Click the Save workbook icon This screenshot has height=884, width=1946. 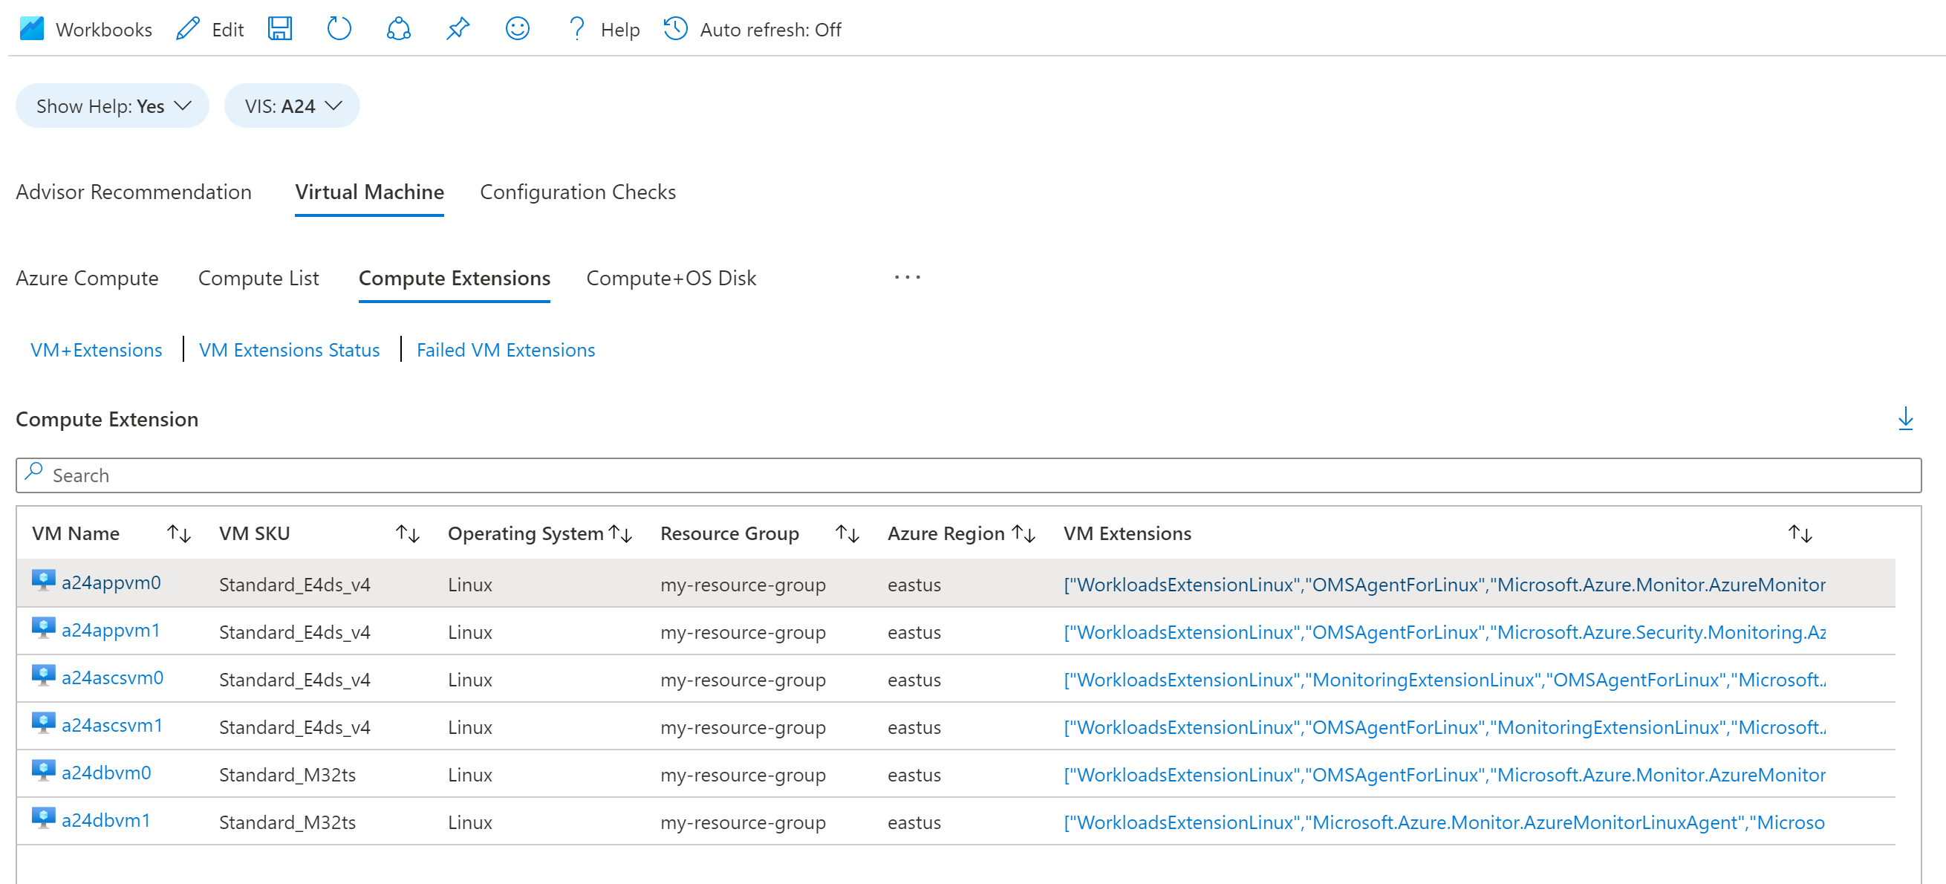[x=279, y=29]
